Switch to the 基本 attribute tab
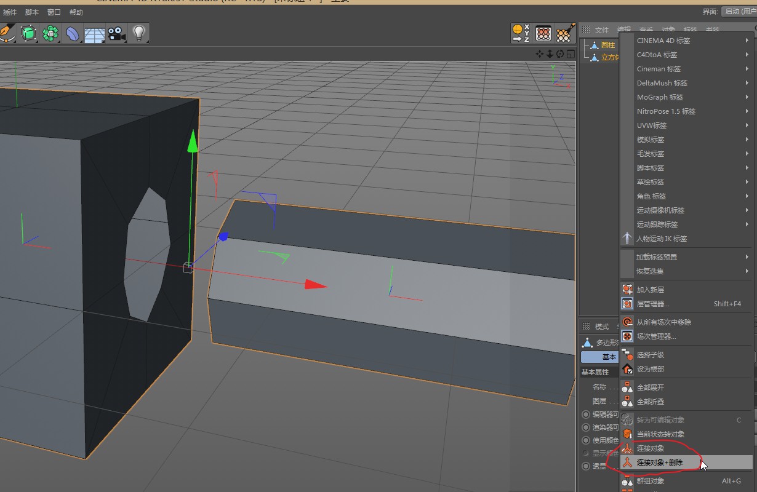 click(600, 357)
